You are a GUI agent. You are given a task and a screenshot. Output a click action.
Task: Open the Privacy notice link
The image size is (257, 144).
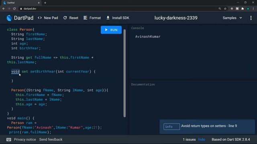pyautogui.click(x=25, y=140)
